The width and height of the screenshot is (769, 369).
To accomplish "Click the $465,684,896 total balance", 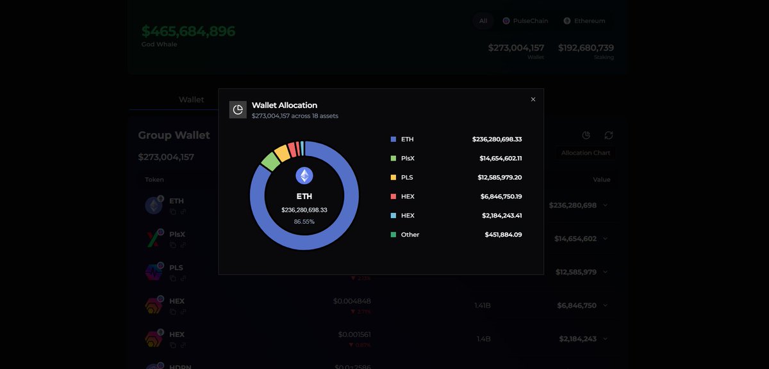I will (188, 31).
